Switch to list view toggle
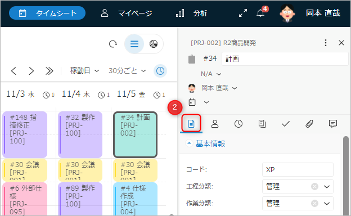This screenshot has height=216, width=351. [134, 44]
